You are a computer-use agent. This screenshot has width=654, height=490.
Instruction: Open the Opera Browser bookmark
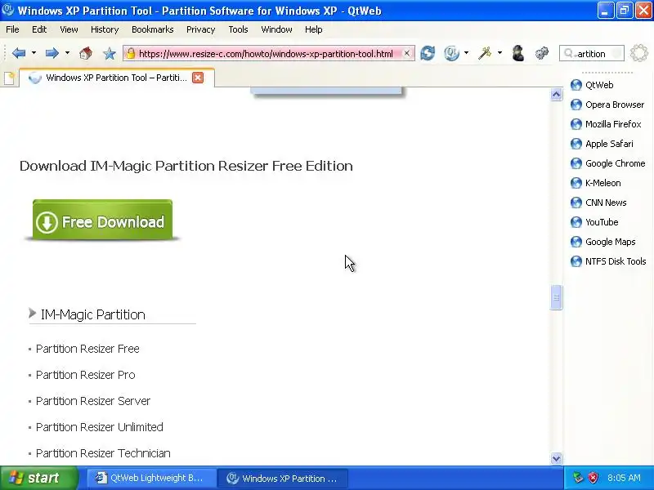[607, 105]
